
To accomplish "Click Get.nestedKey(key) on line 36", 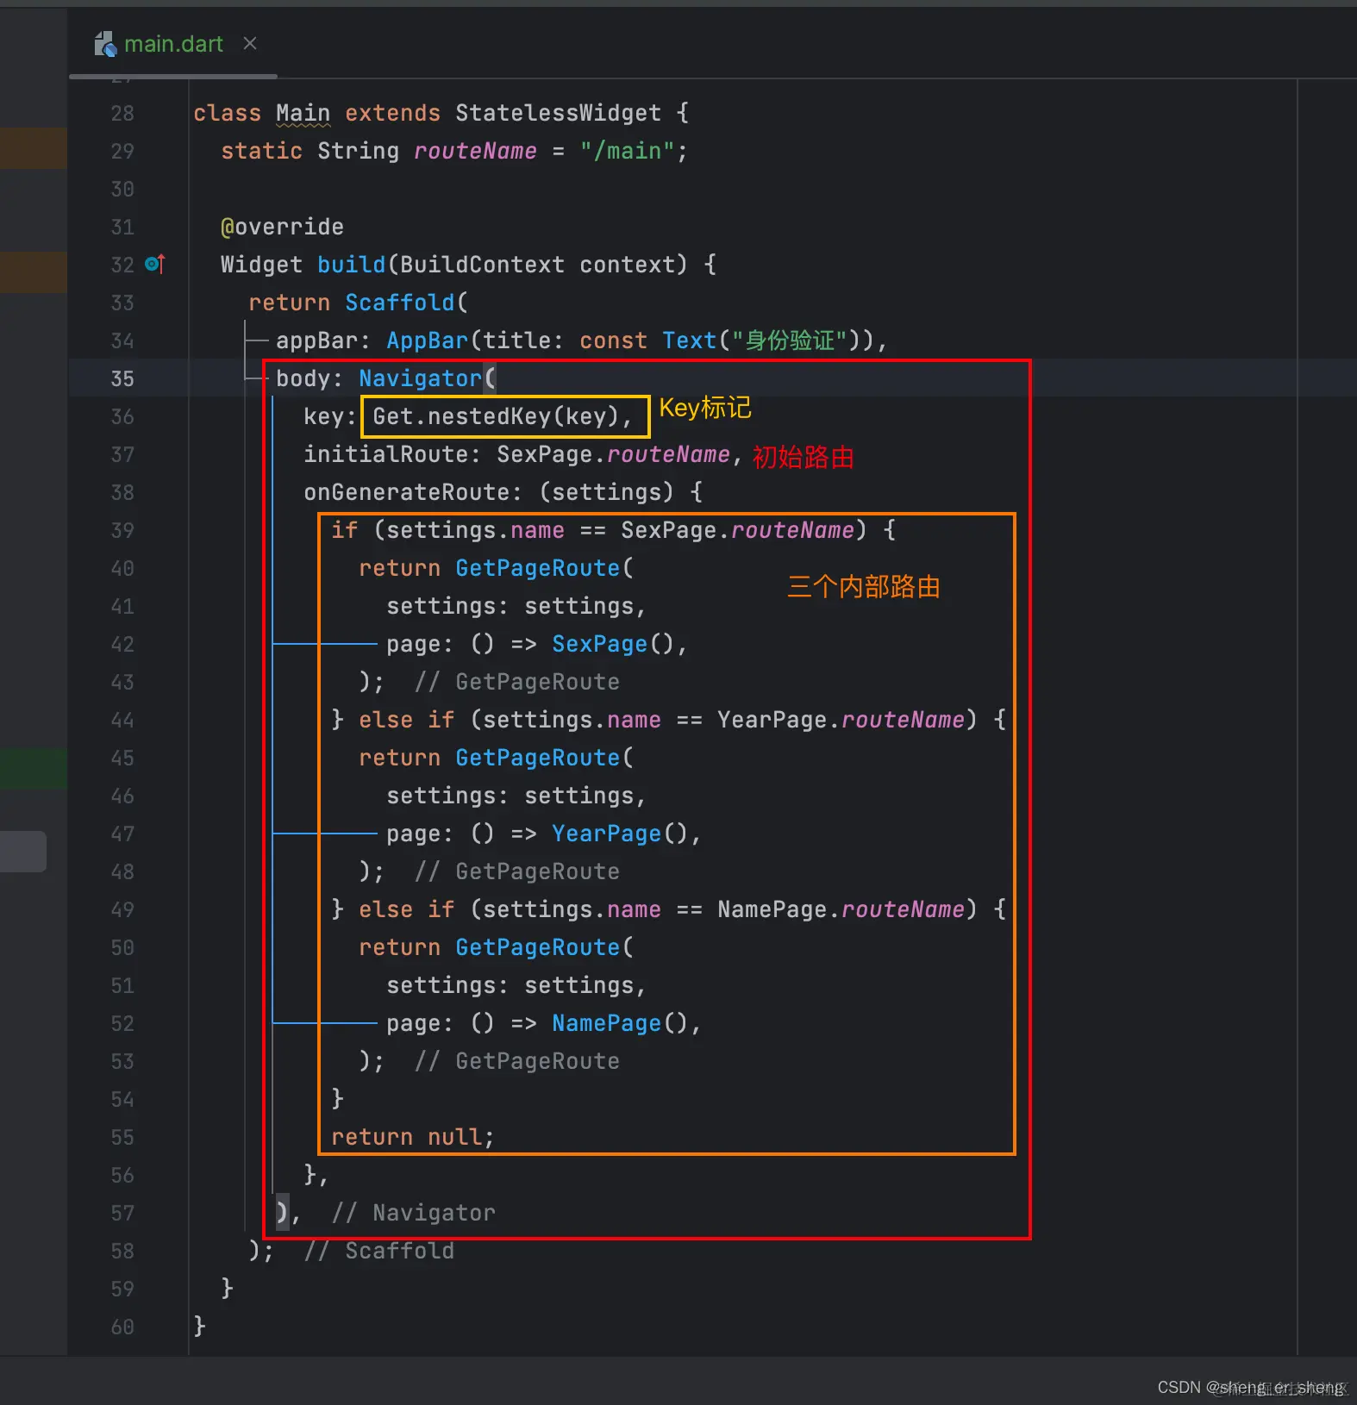I will [x=496, y=416].
